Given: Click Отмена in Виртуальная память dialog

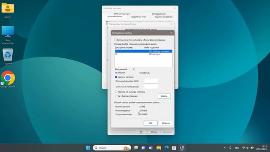Looking at the screenshot, I should [166, 123].
